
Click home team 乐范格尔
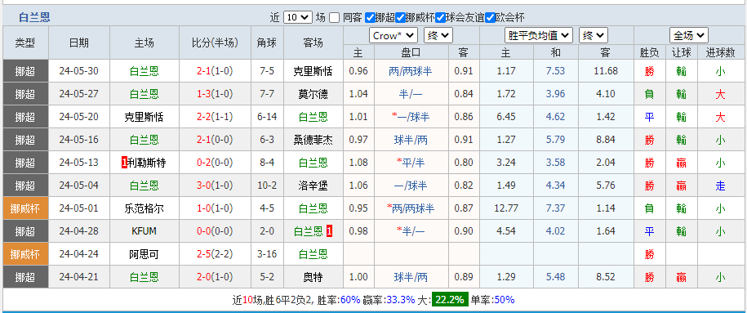[144, 208]
